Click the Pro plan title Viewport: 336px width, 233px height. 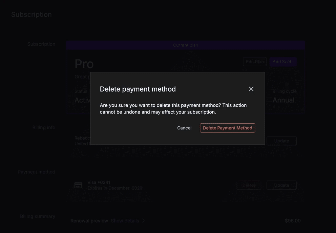[x=84, y=64]
